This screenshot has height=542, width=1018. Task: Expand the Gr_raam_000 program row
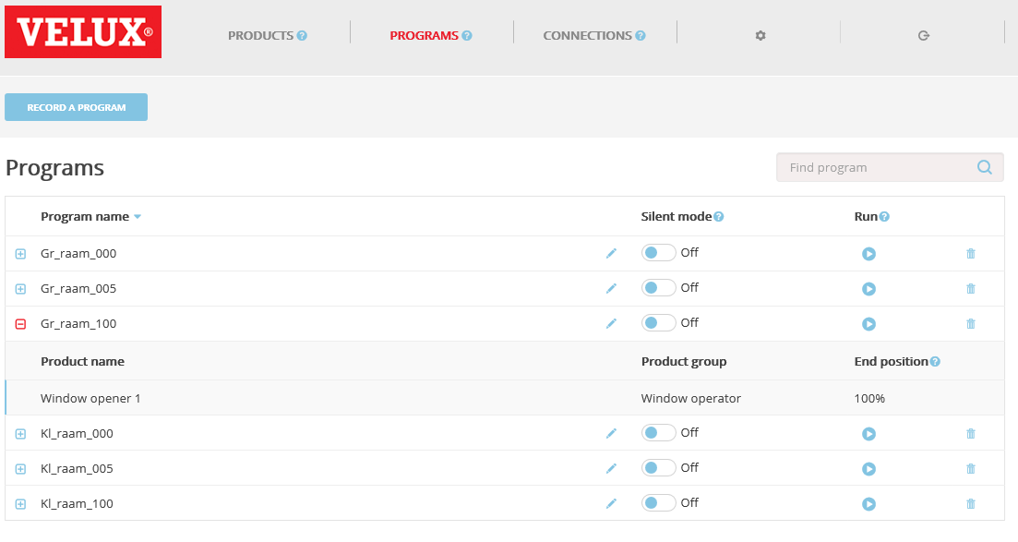pyautogui.click(x=21, y=254)
